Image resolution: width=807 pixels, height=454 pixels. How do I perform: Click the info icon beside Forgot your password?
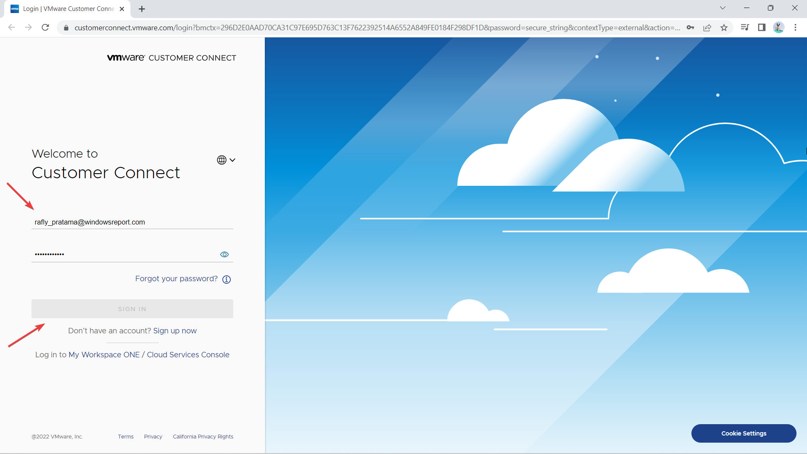click(227, 280)
